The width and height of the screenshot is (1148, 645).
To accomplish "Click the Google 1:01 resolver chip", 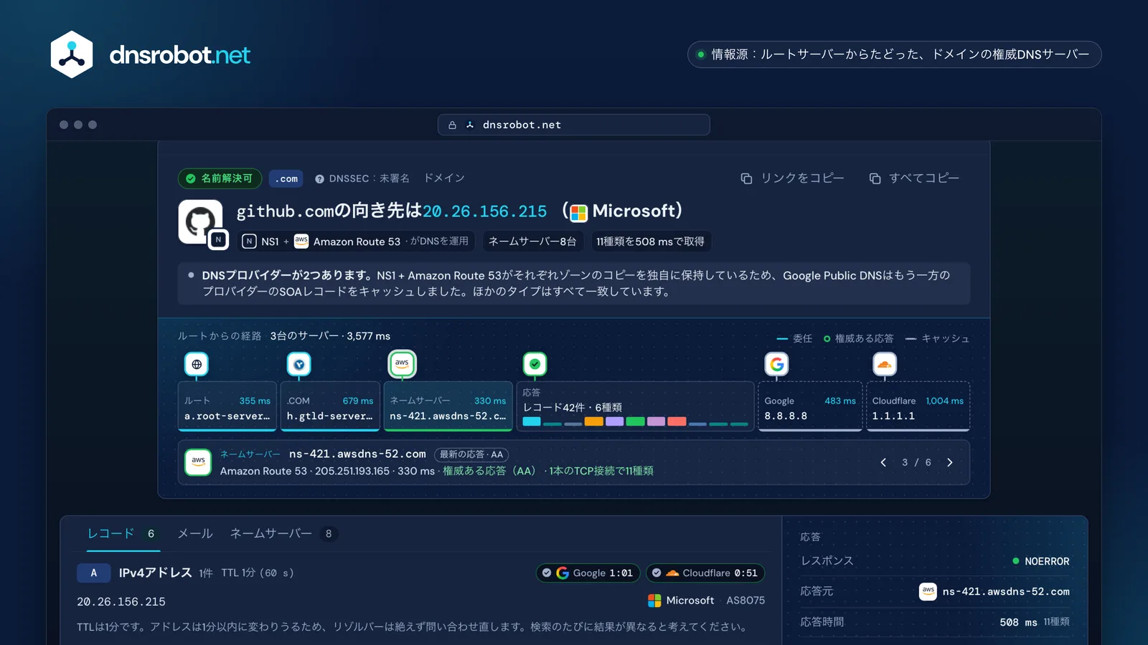I will pos(588,573).
